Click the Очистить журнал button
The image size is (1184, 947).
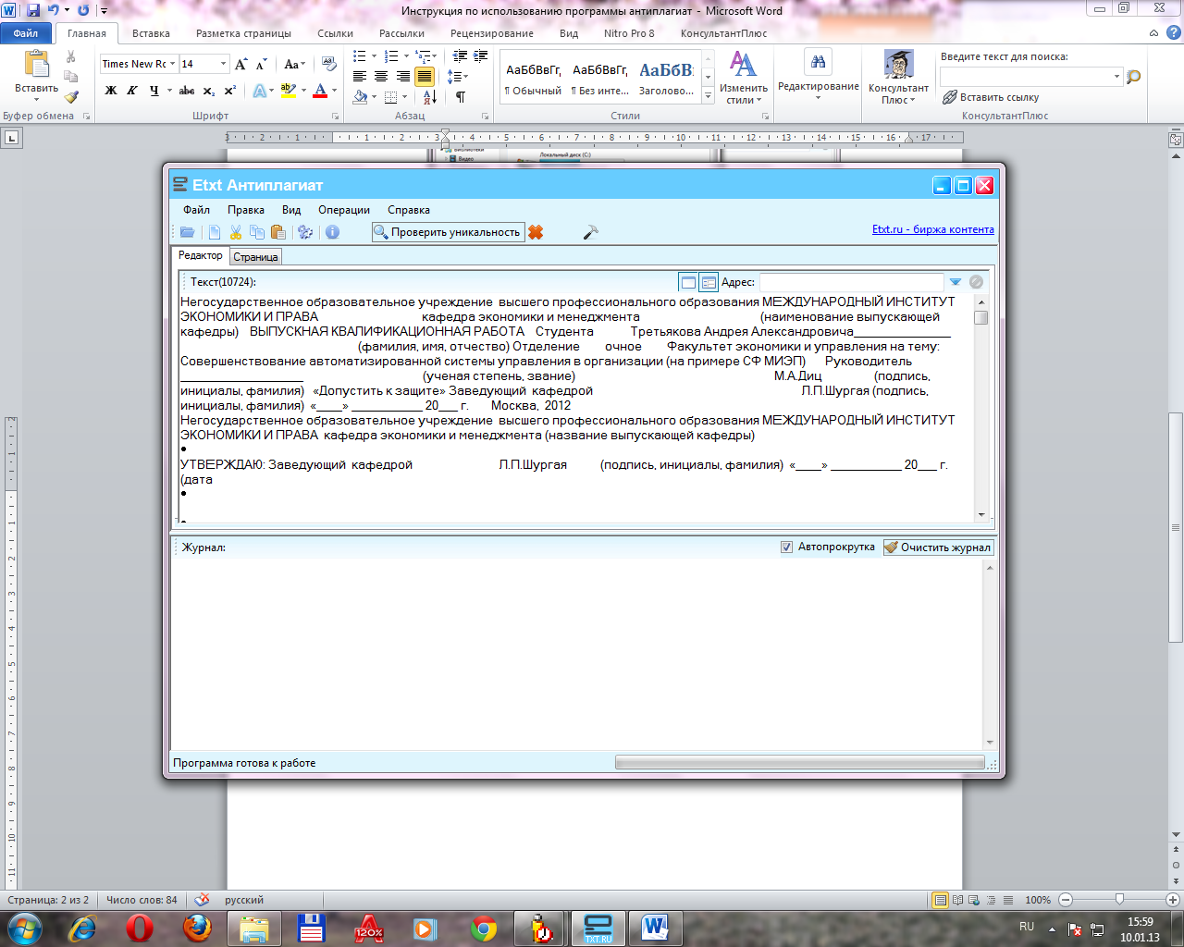(x=938, y=547)
